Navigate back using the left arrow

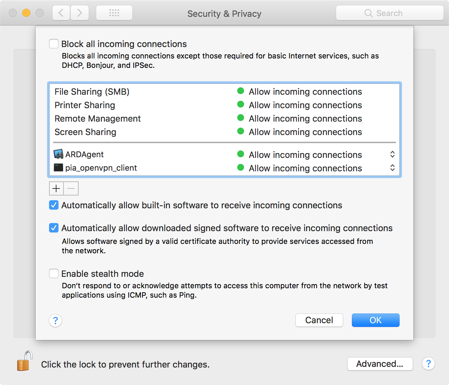point(61,12)
